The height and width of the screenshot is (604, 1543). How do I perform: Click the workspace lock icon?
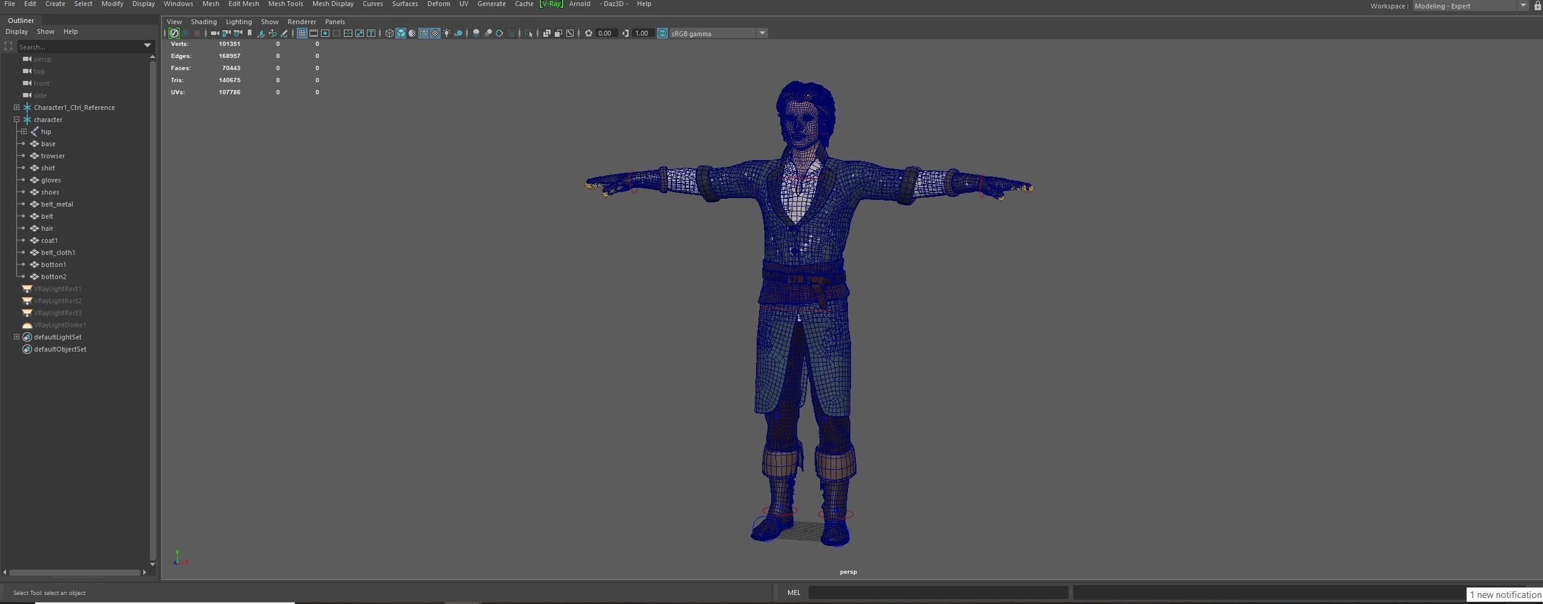pos(1538,6)
